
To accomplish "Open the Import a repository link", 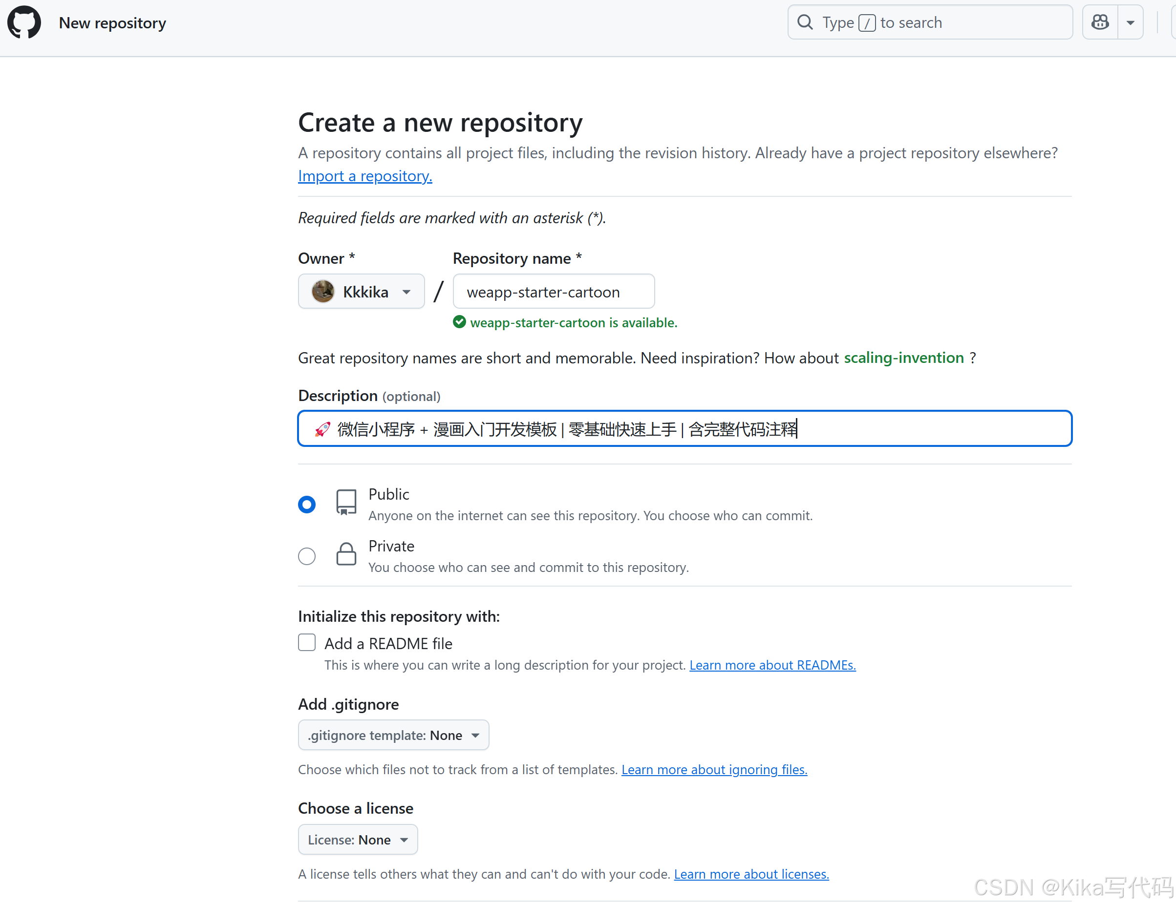I will pyautogui.click(x=364, y=176).
